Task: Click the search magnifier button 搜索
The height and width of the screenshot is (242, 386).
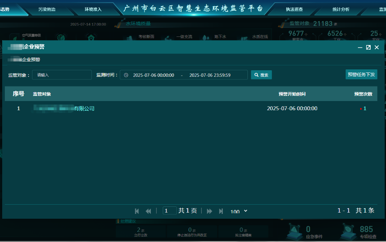Action: click(x=261, y=75)
